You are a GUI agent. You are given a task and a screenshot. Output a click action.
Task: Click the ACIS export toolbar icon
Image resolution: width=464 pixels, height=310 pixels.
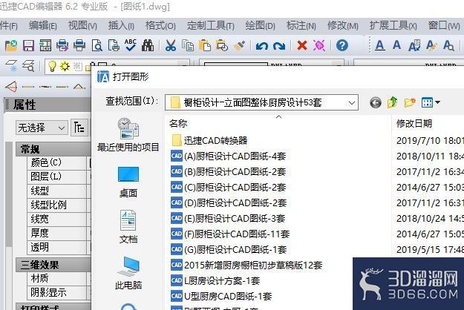[45, 45]
